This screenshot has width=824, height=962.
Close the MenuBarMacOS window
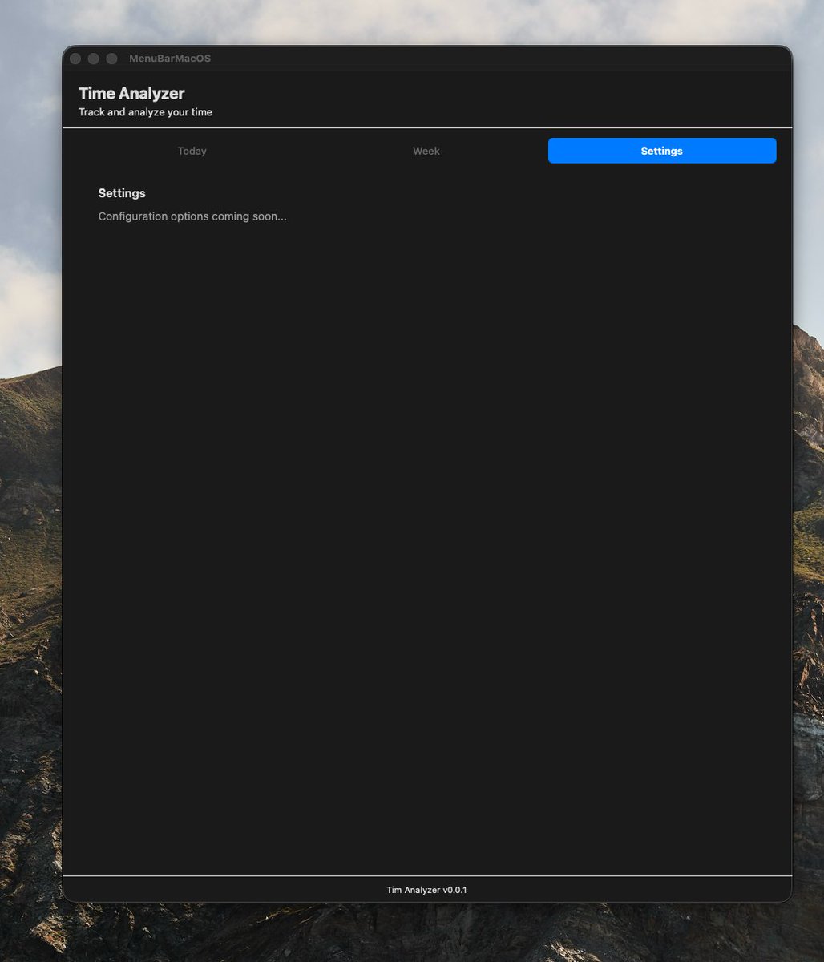pos(75,59)
